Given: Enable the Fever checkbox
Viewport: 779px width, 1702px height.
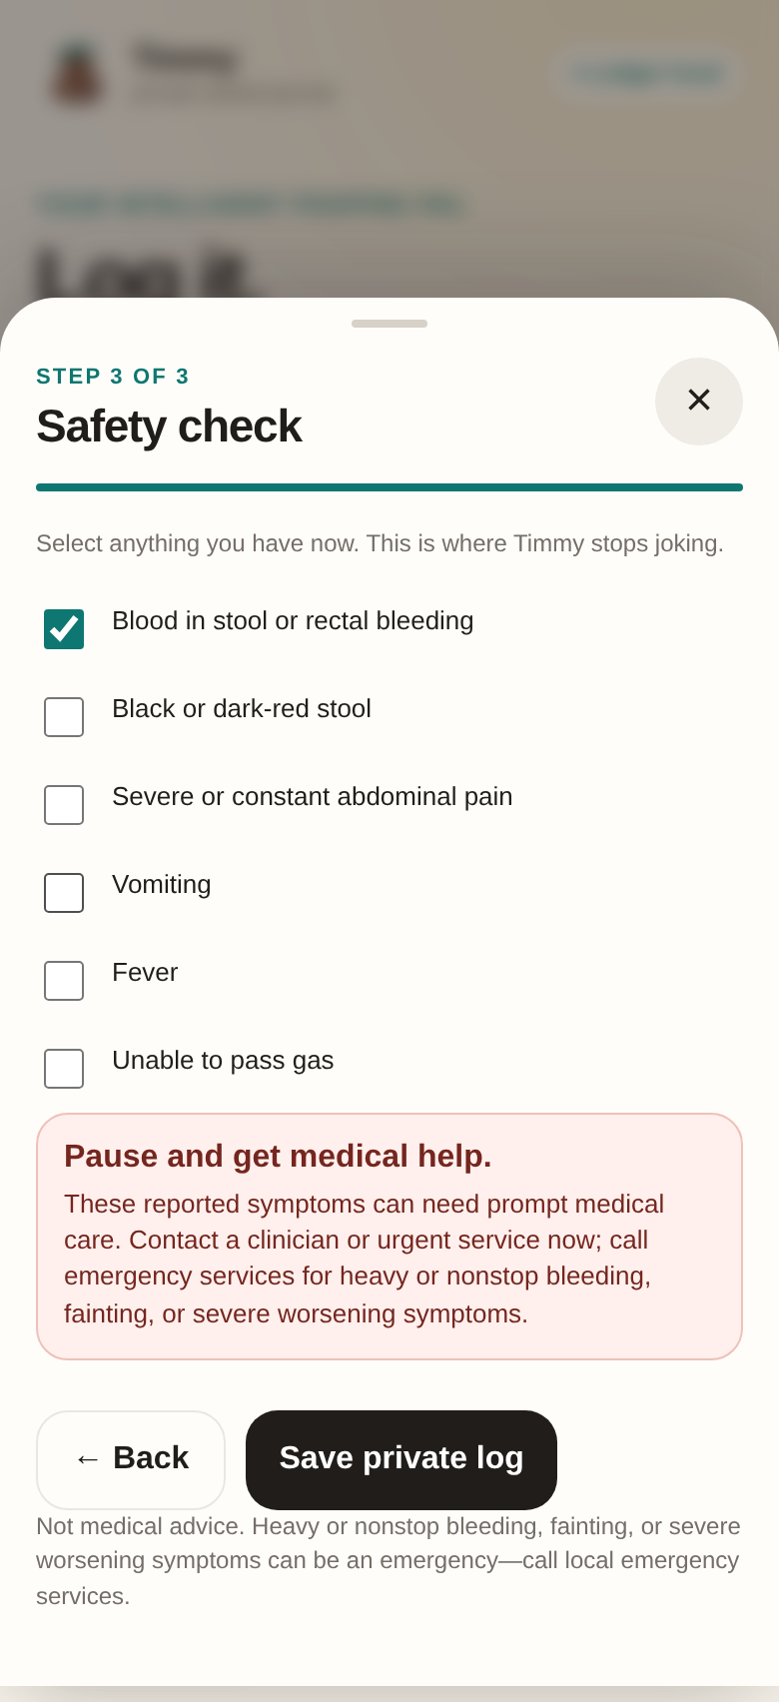Looking at the screenshot, I should pos(64,981).
